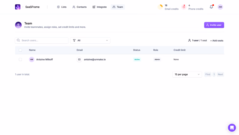Click the + Add seats link
The width and height of the screenshot is (239, 135).
pos(217,41)
